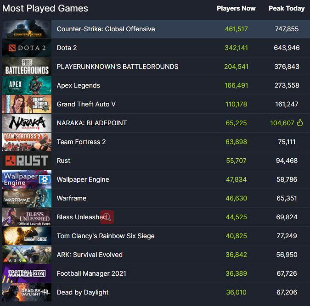This screenshot has height=306, width=310.
Task: Click the flame icon beside NARAKA peak count
Action: coord(300,123)
